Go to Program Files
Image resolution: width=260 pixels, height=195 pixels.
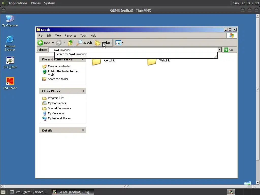(x=56, y=98)
